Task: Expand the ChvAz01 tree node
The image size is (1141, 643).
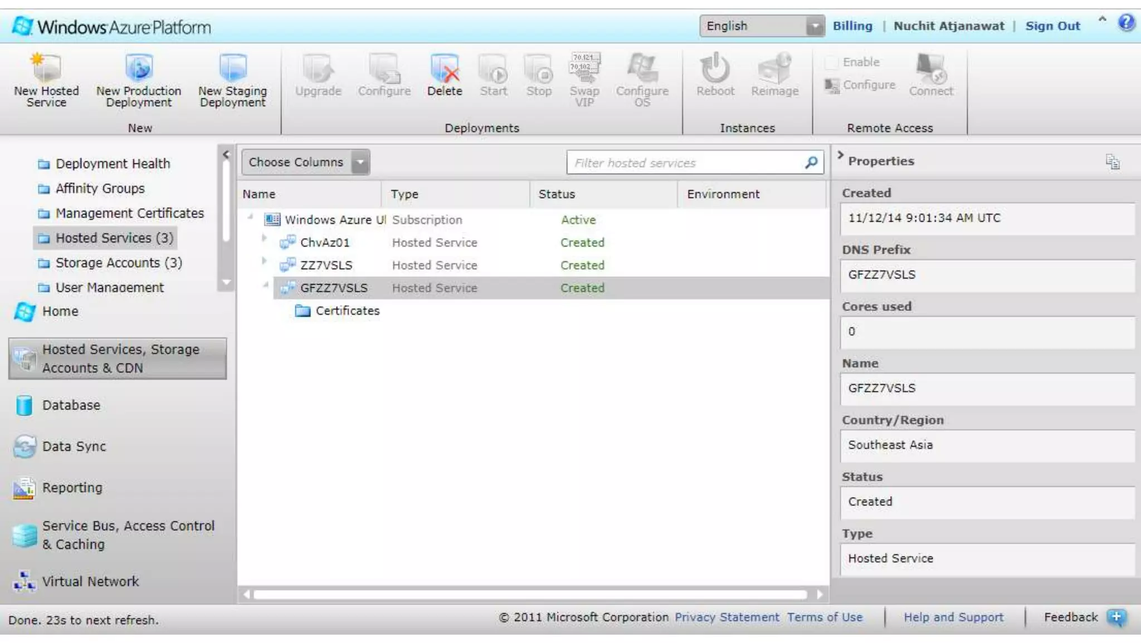Action: point(264,238)
